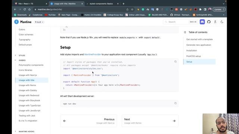239x134 pixels.
Task: Click the Mantine logo
Action: pyautogui.click(x=23, y=22)
